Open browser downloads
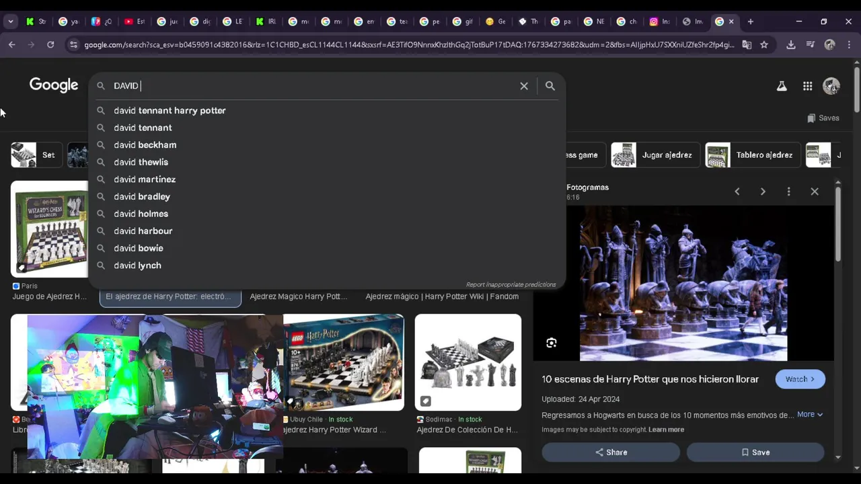The height and width of the screenshot is (484, 861). point(791,45)
